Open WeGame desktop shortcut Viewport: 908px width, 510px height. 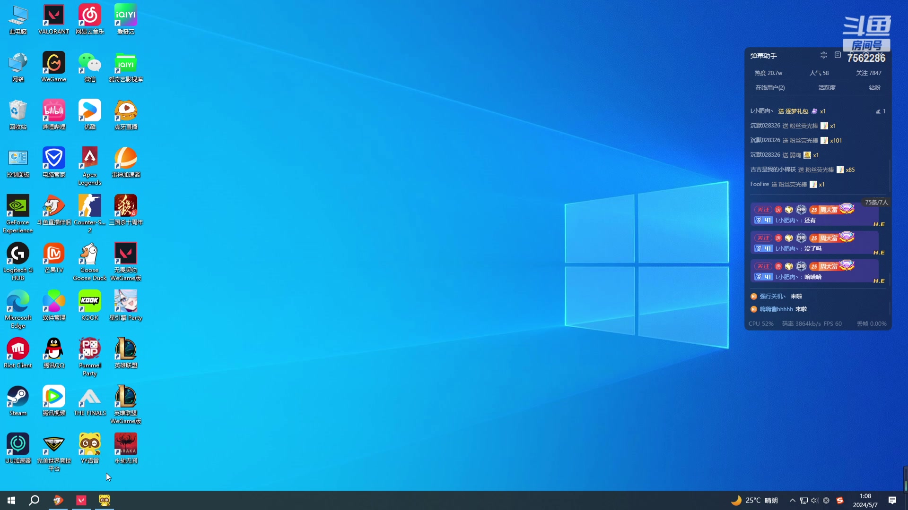[53, 67]
